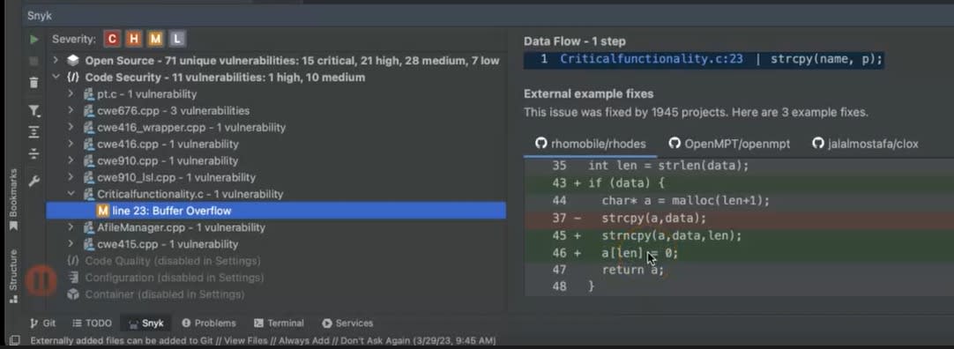Click the Code Quality (disabled in Settings) row
Image resolution: width=954 pixels, height=349 pixels.
pos(173,261)
